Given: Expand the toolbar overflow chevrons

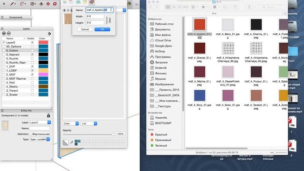Looking at the screenshot, I should [x=137, y=4].
